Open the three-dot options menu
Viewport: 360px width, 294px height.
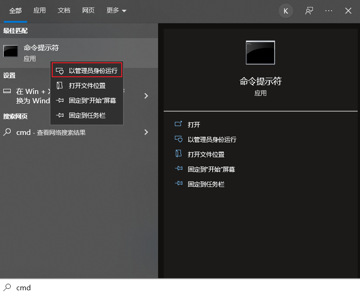(329, 11)
